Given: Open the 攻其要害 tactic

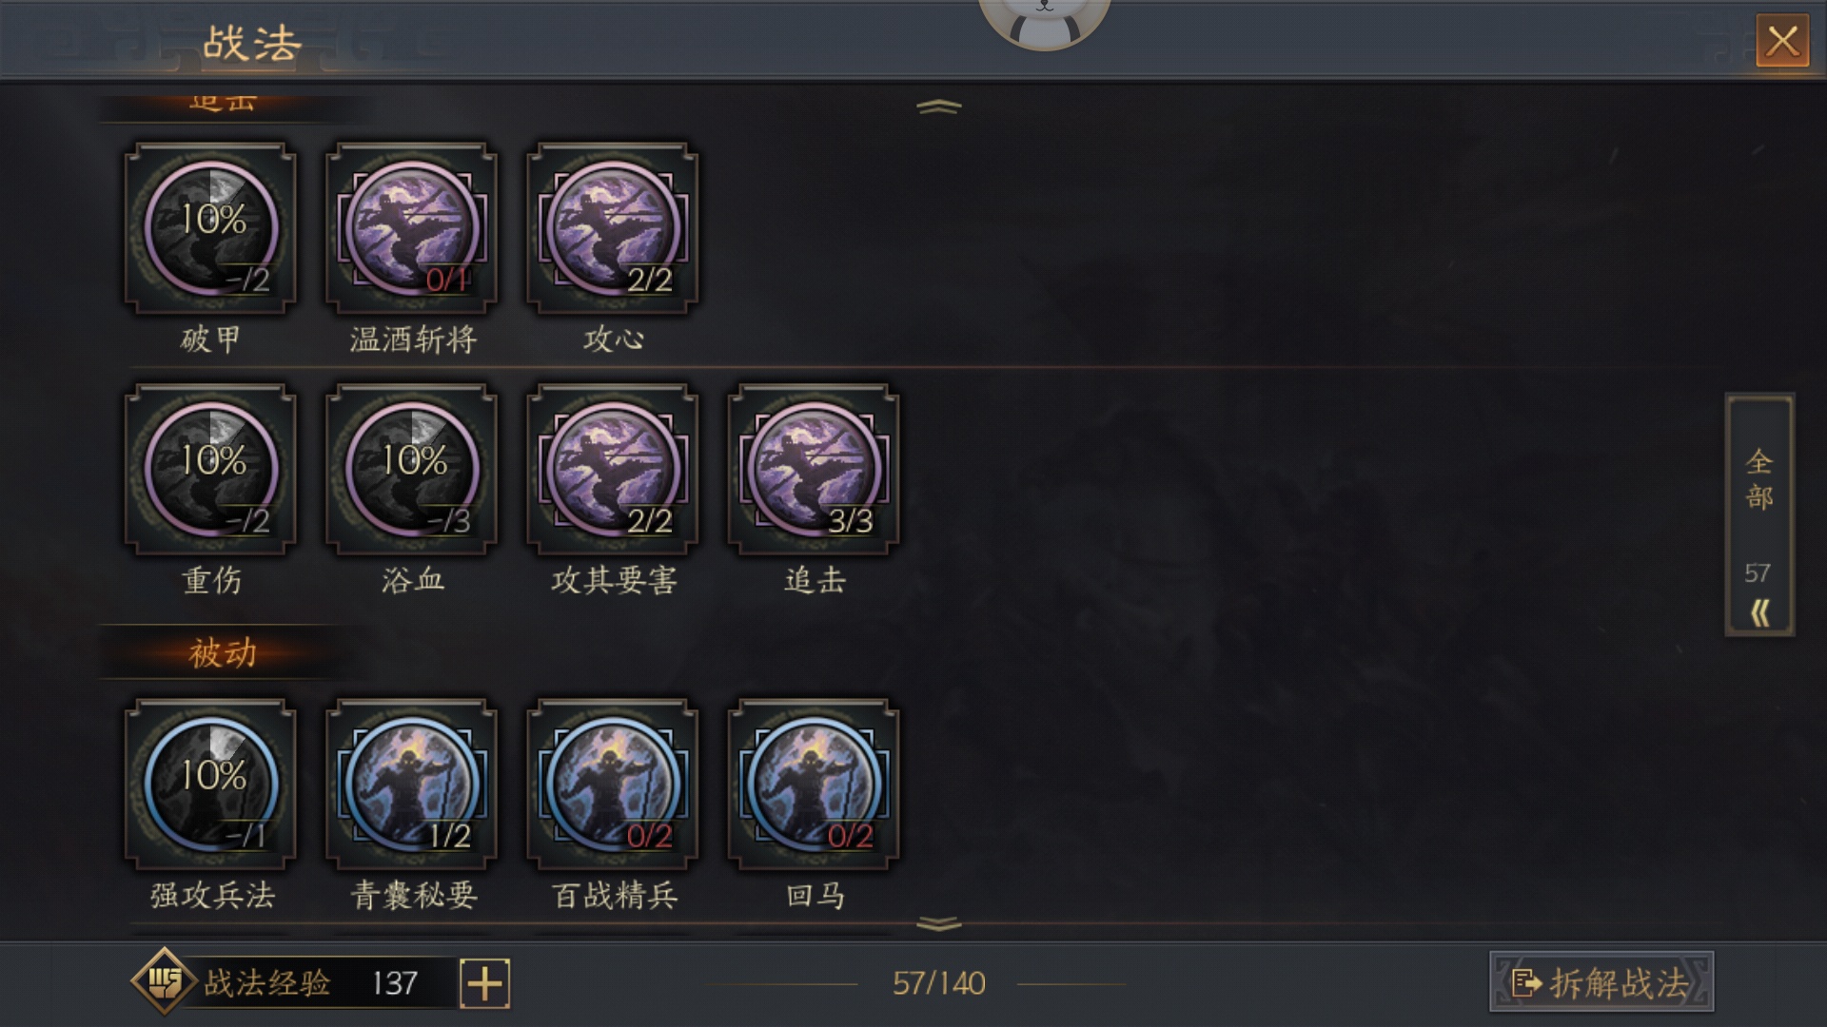Looking at the screenshot, I should pyautogui.click(x=612, y=470).
